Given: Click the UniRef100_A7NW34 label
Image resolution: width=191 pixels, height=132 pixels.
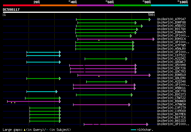Looking at the screenshot, I should tap(171, 104).
